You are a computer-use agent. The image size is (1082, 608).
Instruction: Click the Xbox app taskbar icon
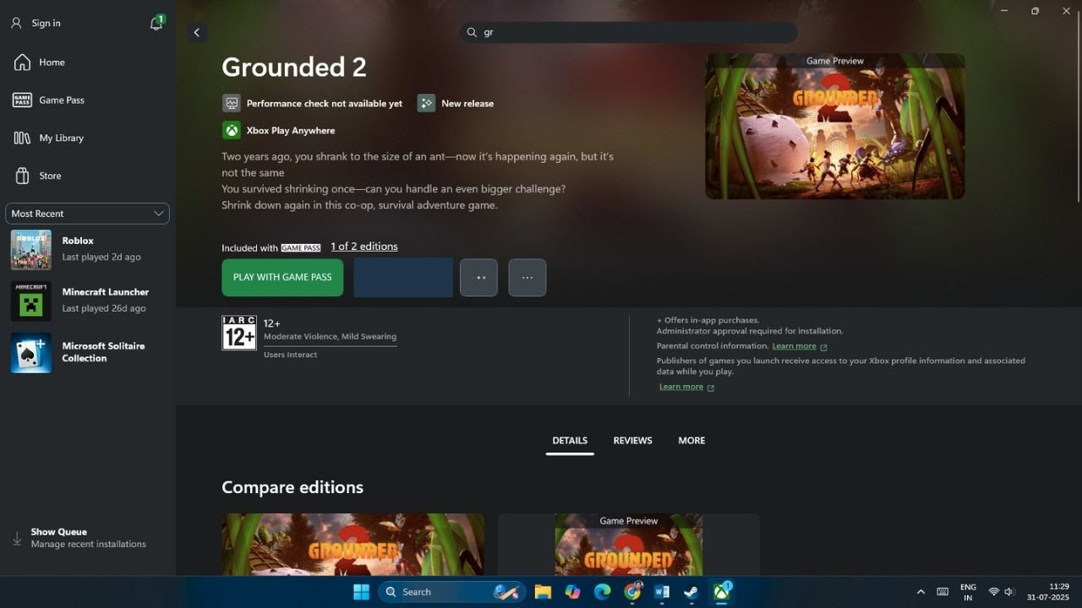(x=721, y=592)
